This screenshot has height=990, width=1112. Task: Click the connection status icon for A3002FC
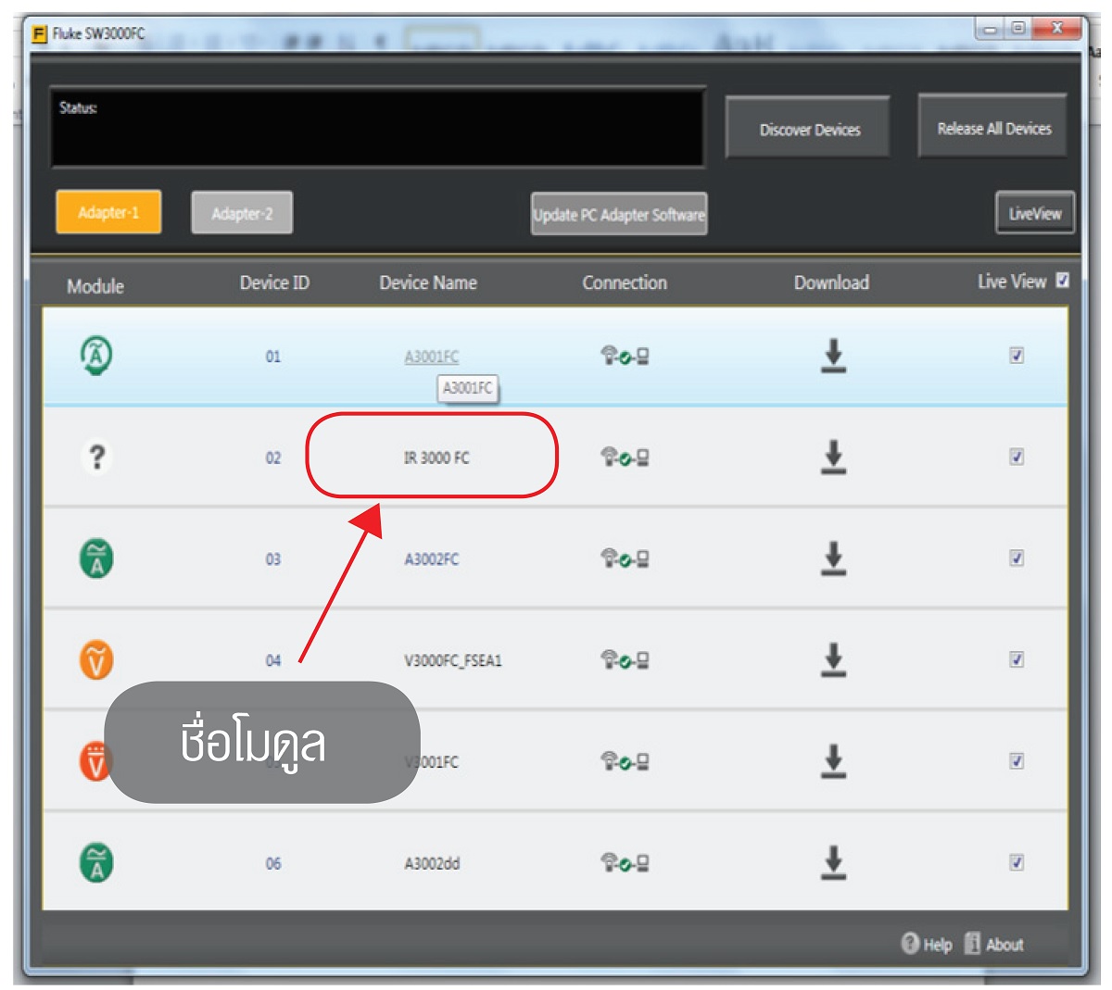625,558
